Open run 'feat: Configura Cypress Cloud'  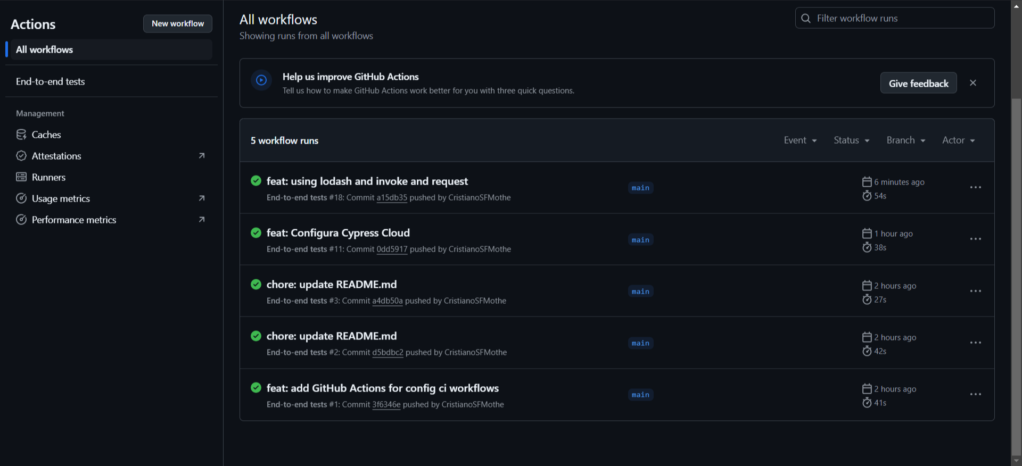(338, 232)
